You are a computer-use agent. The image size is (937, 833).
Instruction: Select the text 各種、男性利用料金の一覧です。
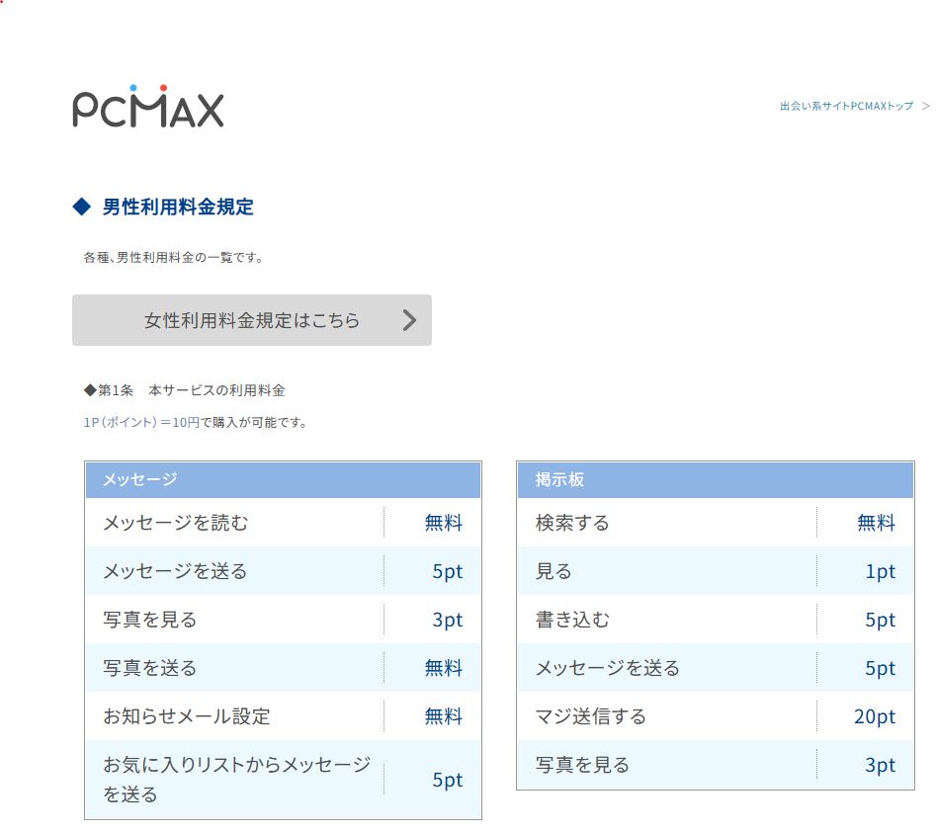[174, 258]
